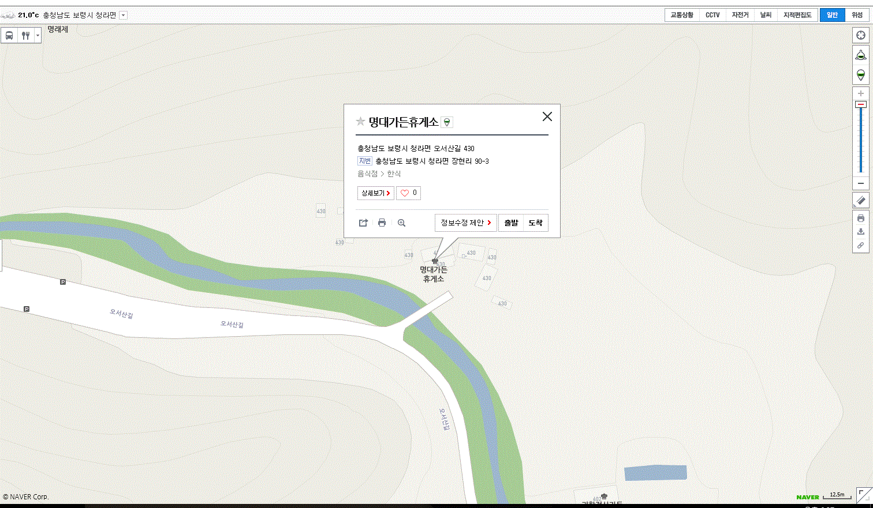The image size is (873, 508).
Task: Center map on current location crosshair
Action: [x=861, y=35]
